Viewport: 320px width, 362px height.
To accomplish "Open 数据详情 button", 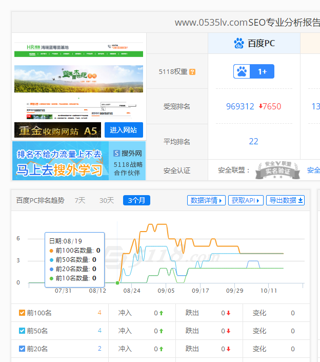I will pyautogui.click(x=206, y=200).
